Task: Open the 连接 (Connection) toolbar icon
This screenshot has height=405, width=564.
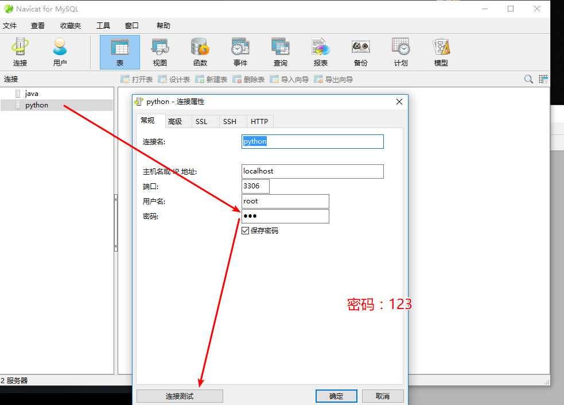Action: pos(20,52)
